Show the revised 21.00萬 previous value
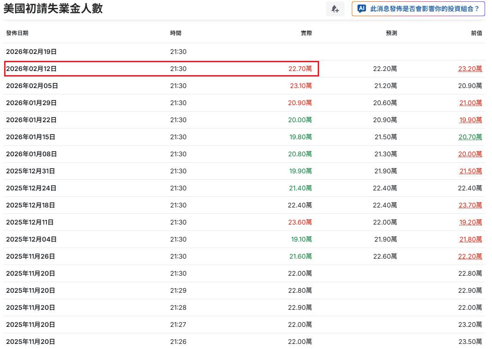This screenshot has height=349, width=492. click(x=470, y=103)
